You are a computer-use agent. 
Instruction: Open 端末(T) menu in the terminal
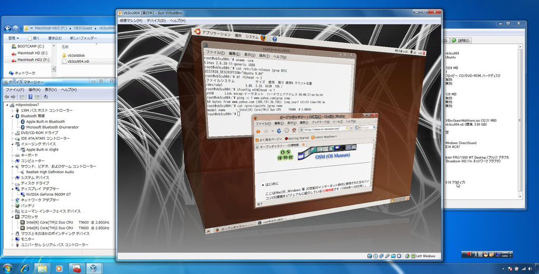tap(264, 56)
